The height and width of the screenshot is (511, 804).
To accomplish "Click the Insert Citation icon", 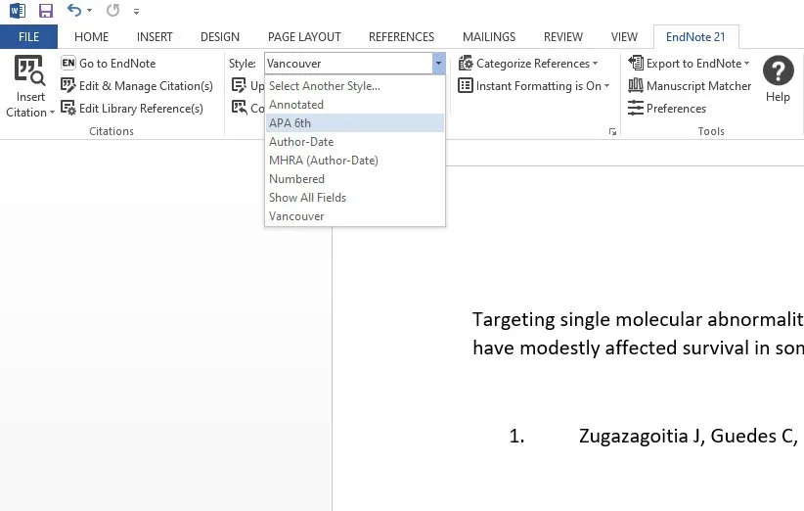I will point(29,71).
